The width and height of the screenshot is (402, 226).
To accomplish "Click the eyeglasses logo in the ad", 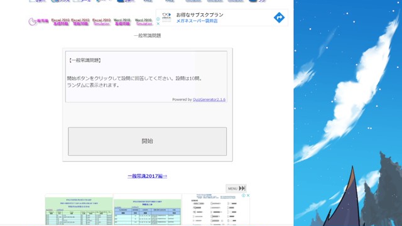I will pos(166,17).
